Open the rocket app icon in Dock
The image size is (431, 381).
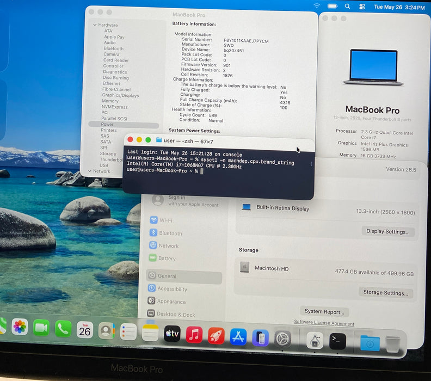click(216, 336)
